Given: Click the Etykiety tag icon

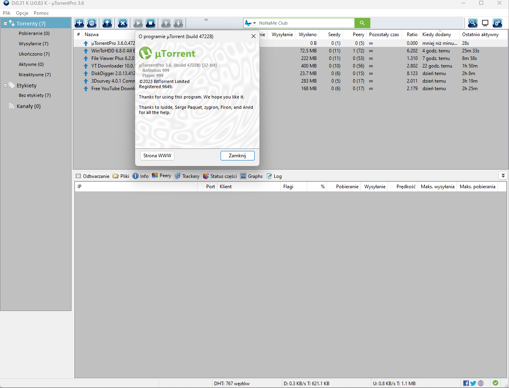Looking at the screenshot, I should click(x=12, y=85).
